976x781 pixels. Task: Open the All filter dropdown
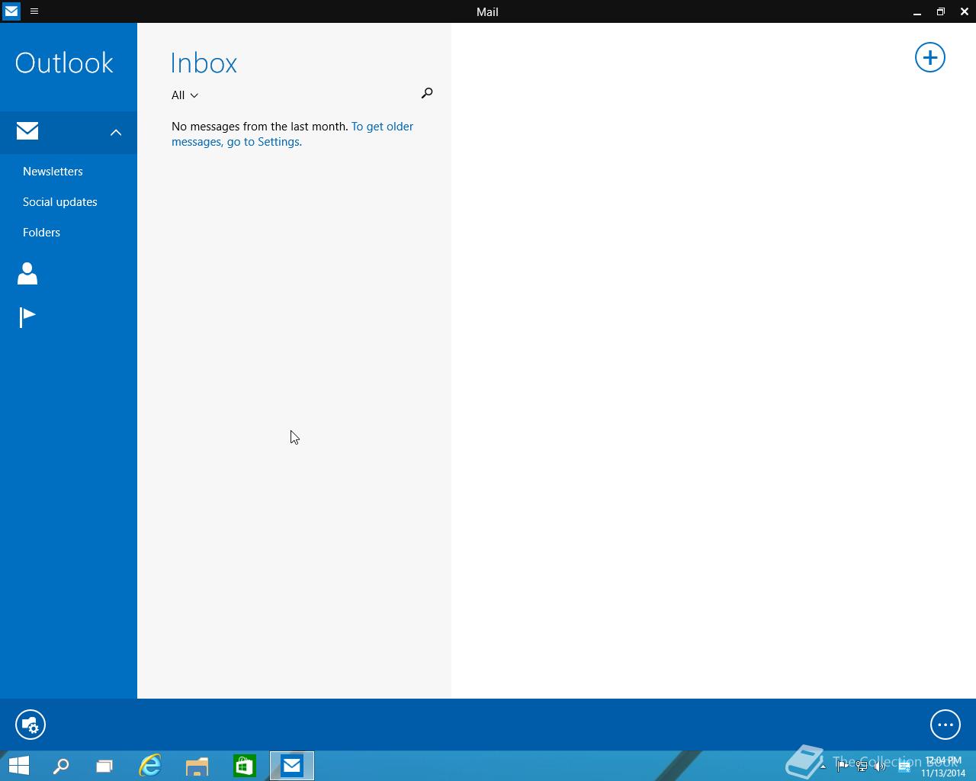pyautogui.click(x=185, y=95)
